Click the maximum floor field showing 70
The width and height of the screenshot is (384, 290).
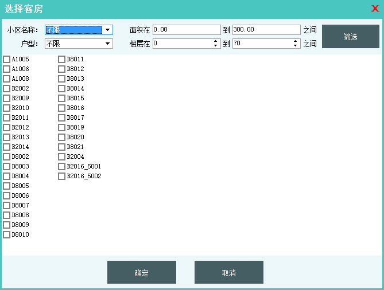262,44
